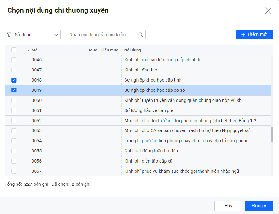The height and width of the screenshot is (214, 279).
Task: Click the search magnifier icon
Action: [140, 35]
